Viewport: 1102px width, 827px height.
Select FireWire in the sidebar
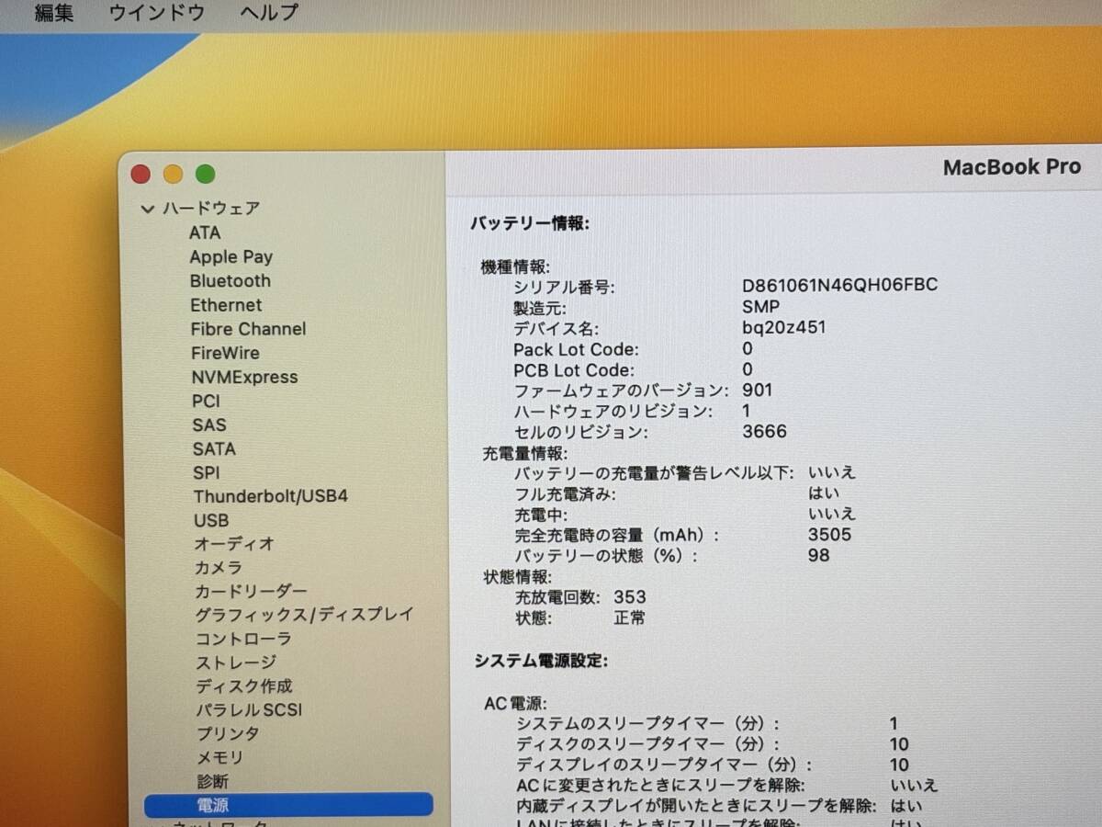(225, 353)
